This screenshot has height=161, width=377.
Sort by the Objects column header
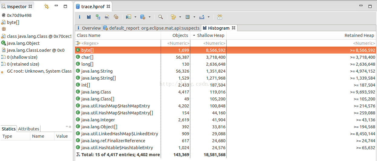tap(180, 35)
